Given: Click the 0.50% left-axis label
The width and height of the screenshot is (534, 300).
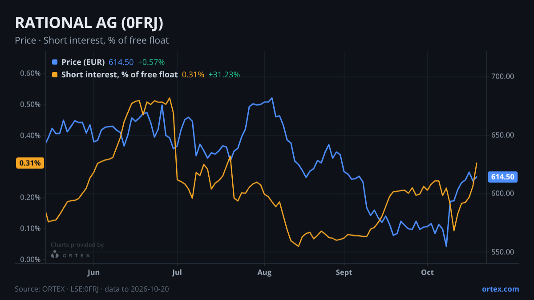Looking at the screenshot, I should pos(30,104).
